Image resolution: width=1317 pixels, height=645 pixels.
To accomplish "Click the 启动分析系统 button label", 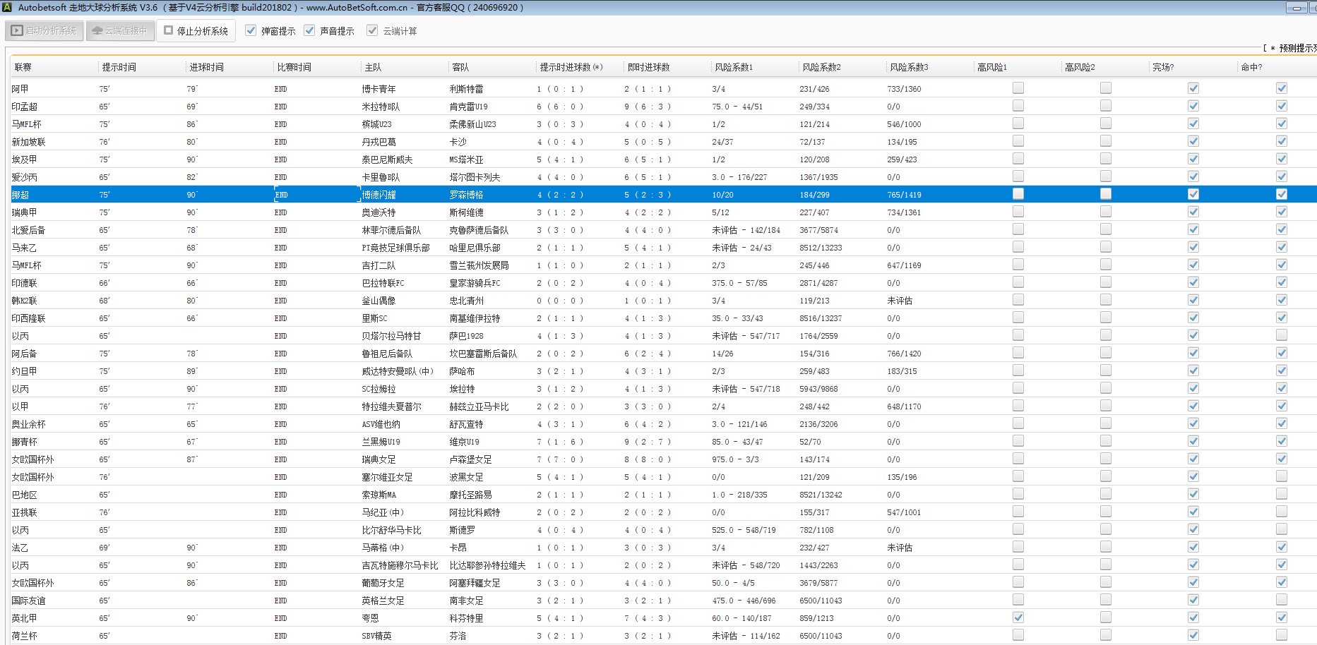I will [x=51, y=31].
